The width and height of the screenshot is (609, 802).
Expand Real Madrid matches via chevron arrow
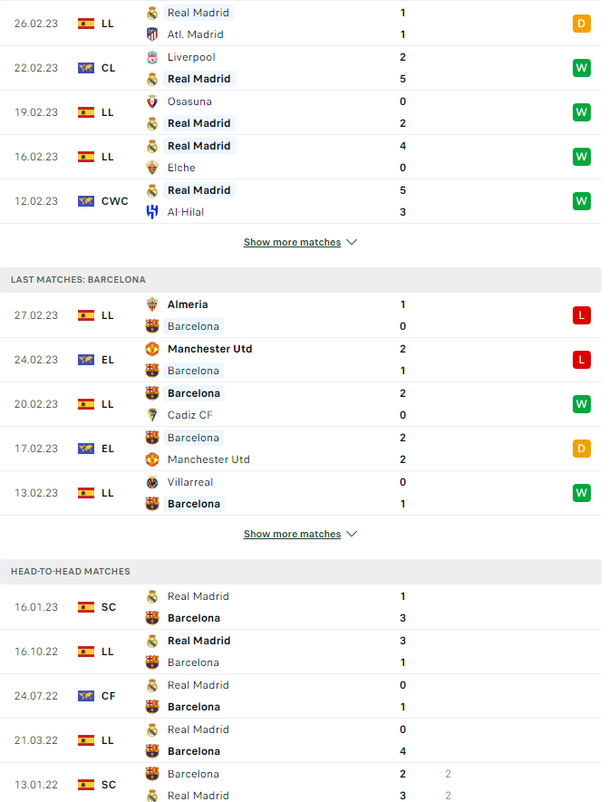[352, 243]
